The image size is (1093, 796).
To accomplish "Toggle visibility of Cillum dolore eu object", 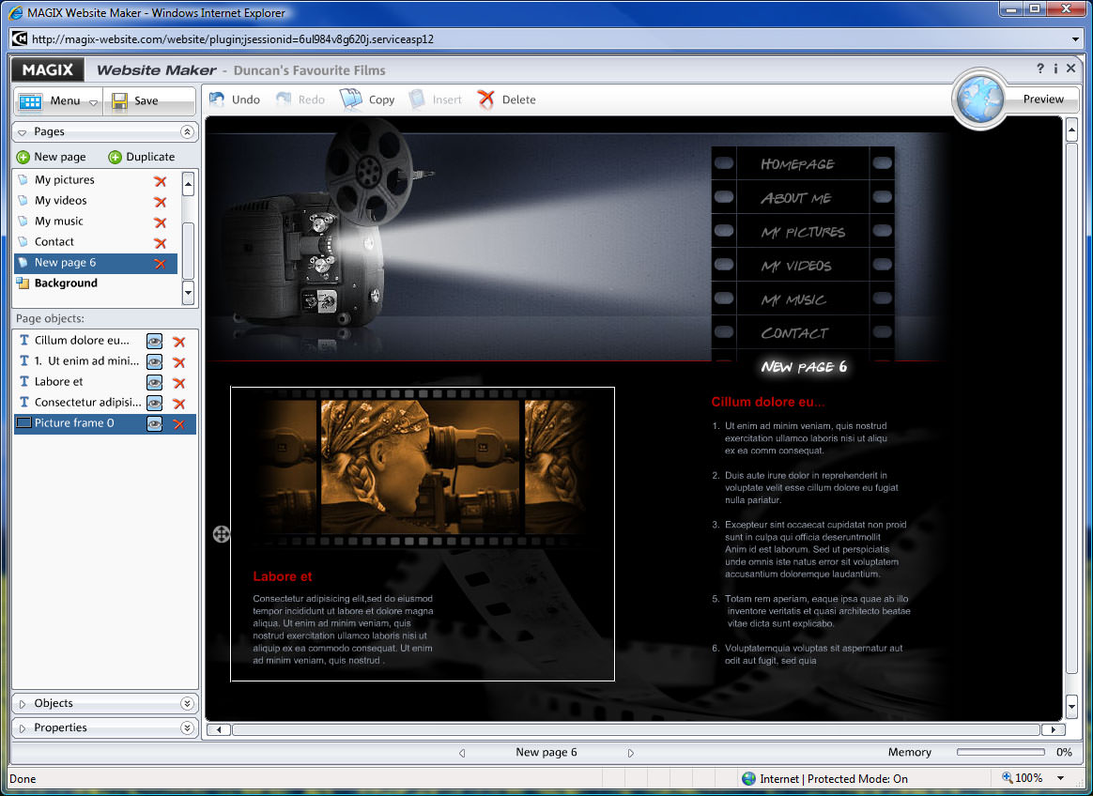I will coord(154,341).
